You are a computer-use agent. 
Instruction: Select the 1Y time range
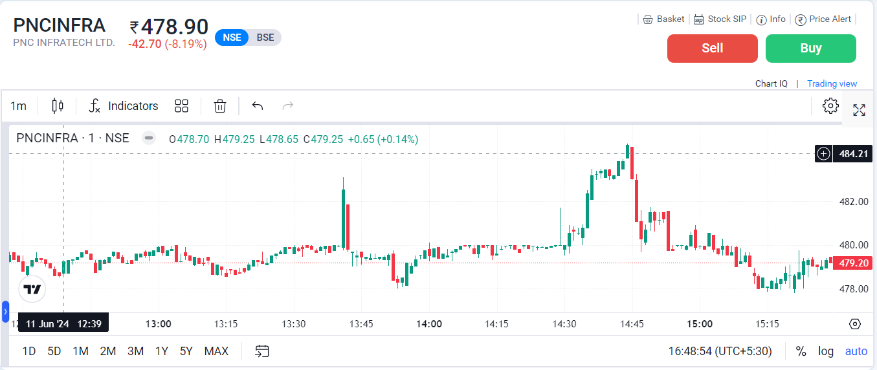pos(162,351)
